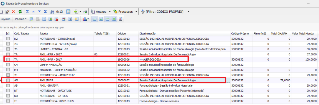The width and height of the screenshot is (319, 105).
Task: Open search with the binoculars icon
Action: [x=52, y=12]
